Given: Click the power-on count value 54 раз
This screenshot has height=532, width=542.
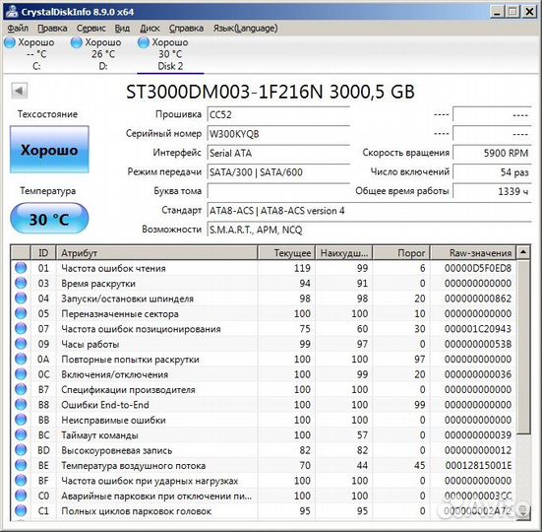Looking at the screenshot, I should point(492,172).
